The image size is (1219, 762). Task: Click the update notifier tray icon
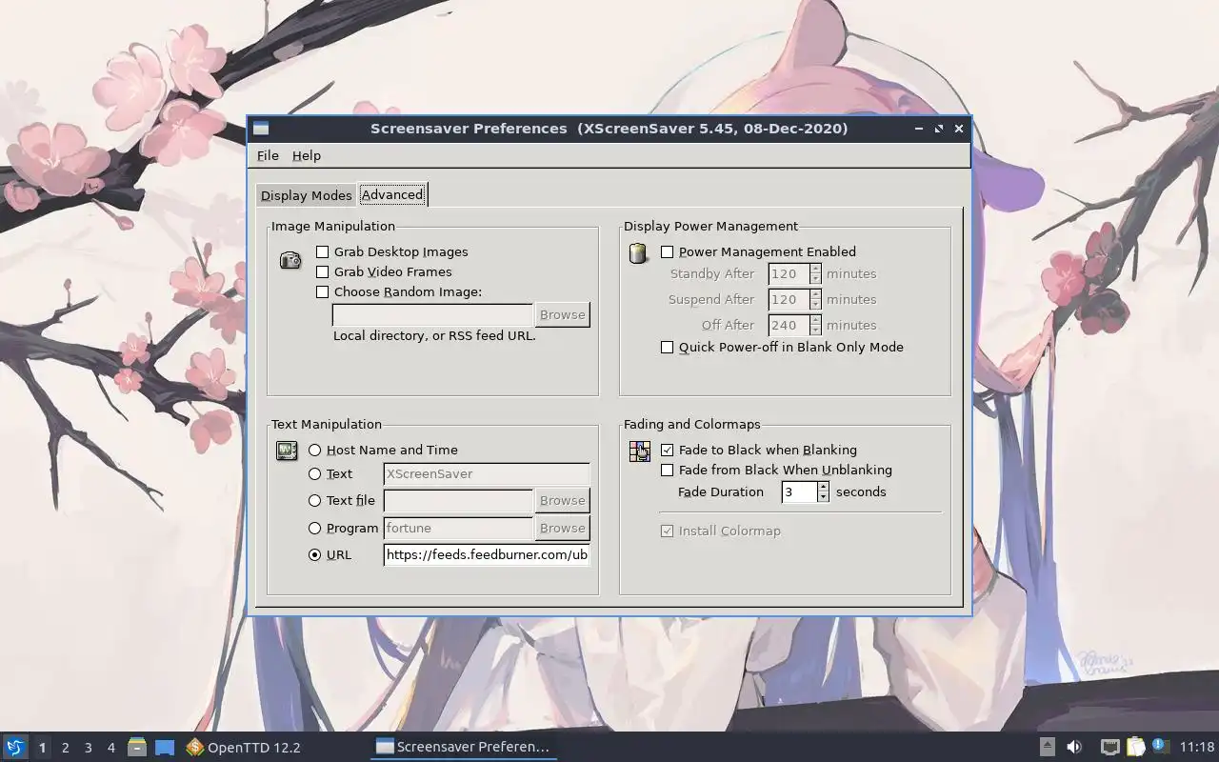[1160, 746]
